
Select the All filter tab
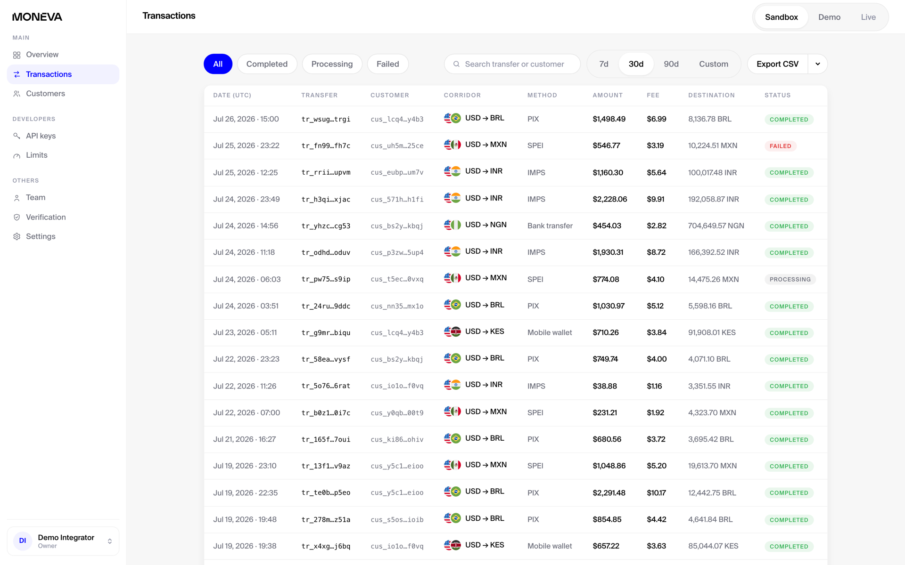(x=218, y=64)
